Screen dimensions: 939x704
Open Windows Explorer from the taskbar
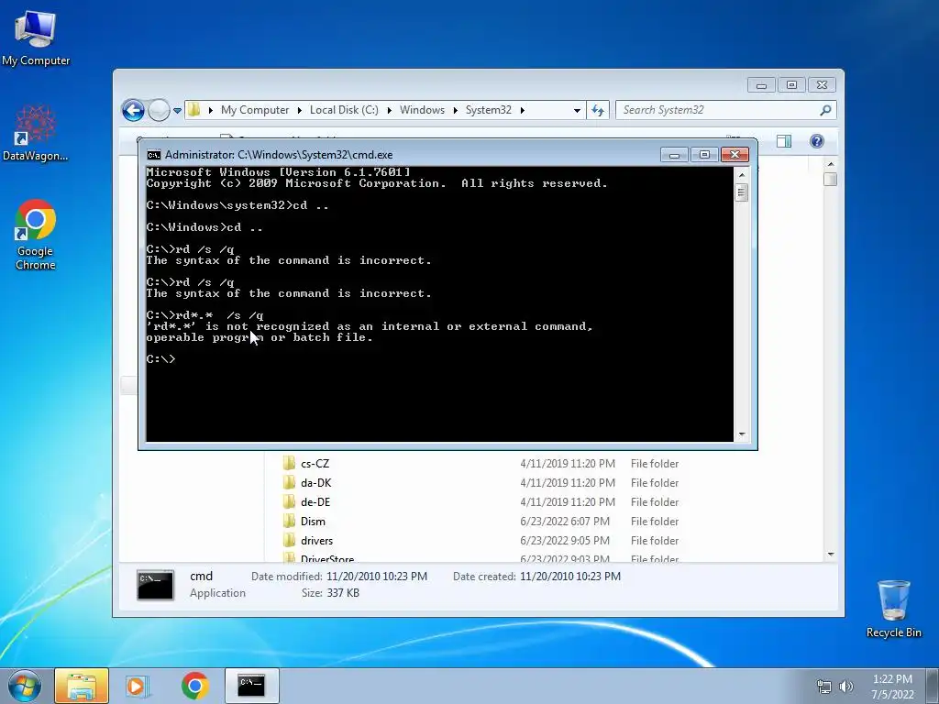pyautogui.click(x=82, y=686)
